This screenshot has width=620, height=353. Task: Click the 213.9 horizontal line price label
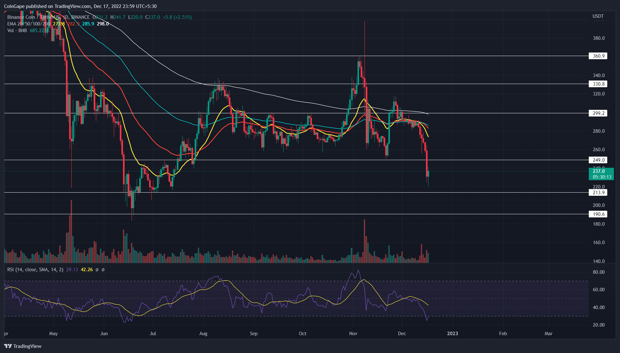point(598,193)
